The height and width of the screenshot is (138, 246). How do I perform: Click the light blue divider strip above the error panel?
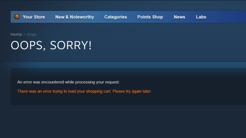point(126,65)
